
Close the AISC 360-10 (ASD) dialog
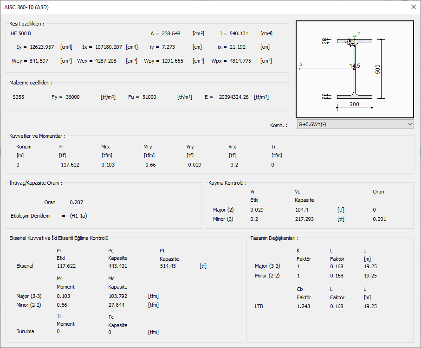[413, 7]
